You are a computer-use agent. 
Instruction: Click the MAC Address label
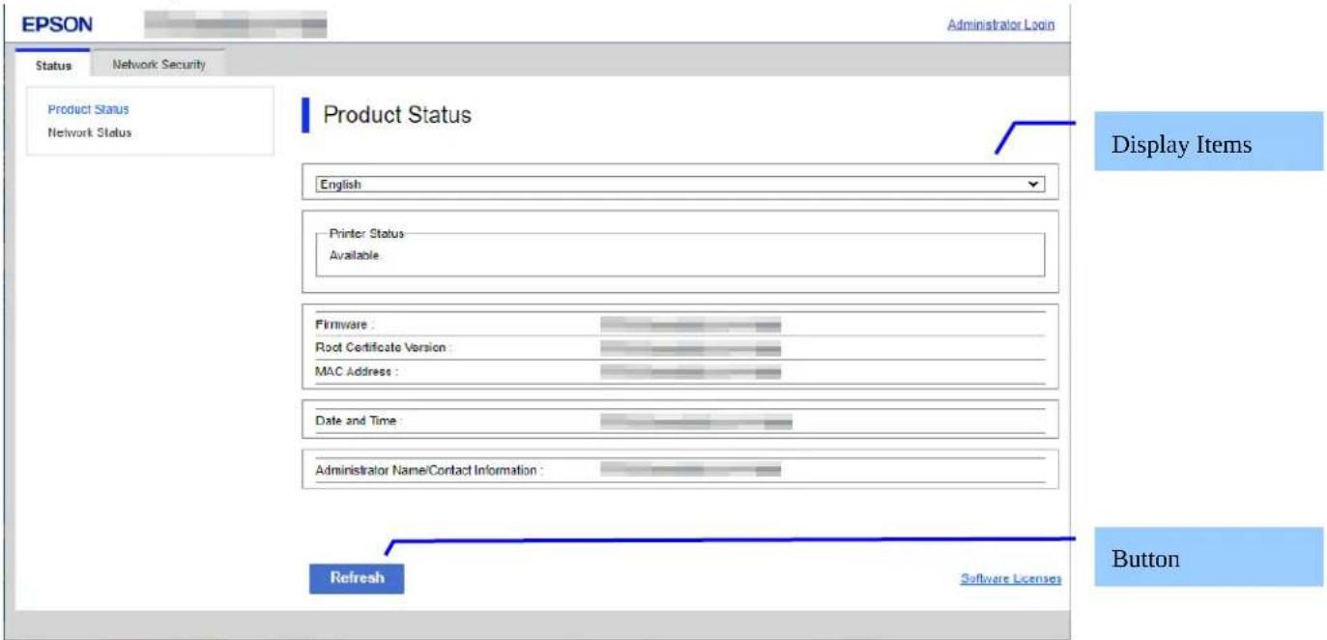coord(357,370)
